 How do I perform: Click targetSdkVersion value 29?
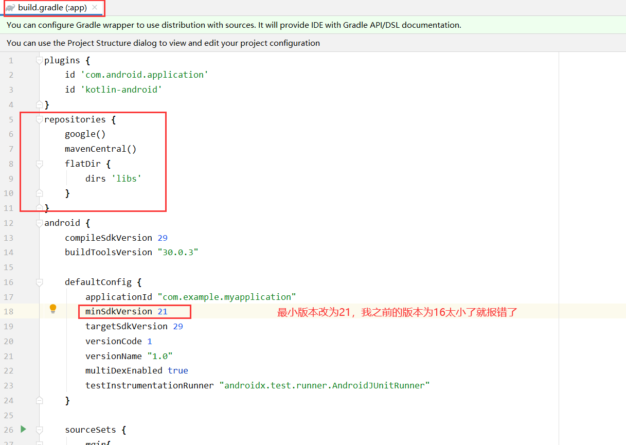(178, 326)
